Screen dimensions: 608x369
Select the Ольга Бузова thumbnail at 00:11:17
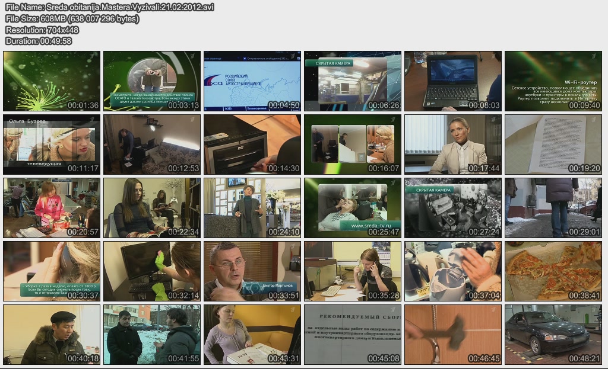52,145
